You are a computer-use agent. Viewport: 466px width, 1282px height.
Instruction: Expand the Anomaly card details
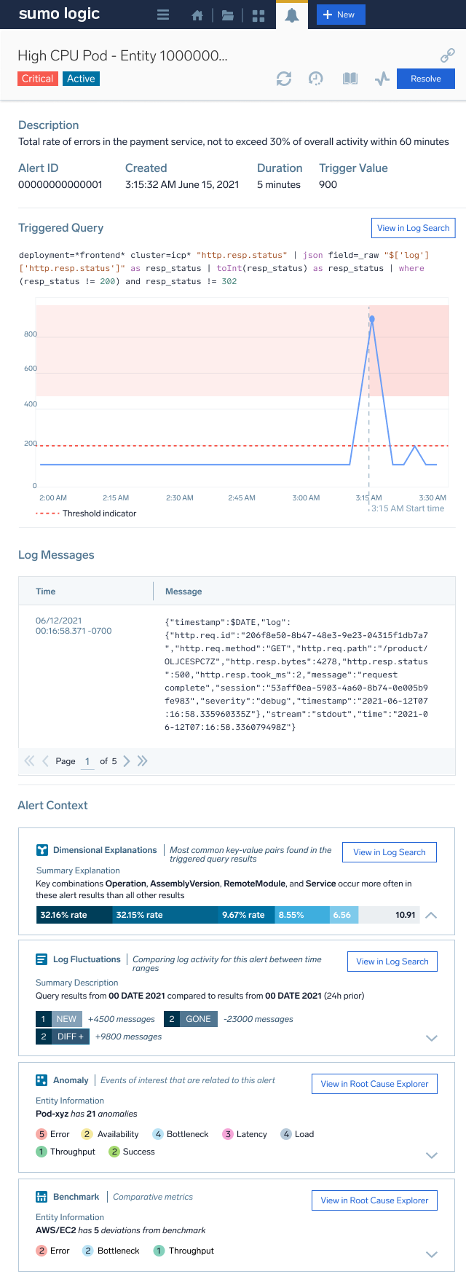431,1155
